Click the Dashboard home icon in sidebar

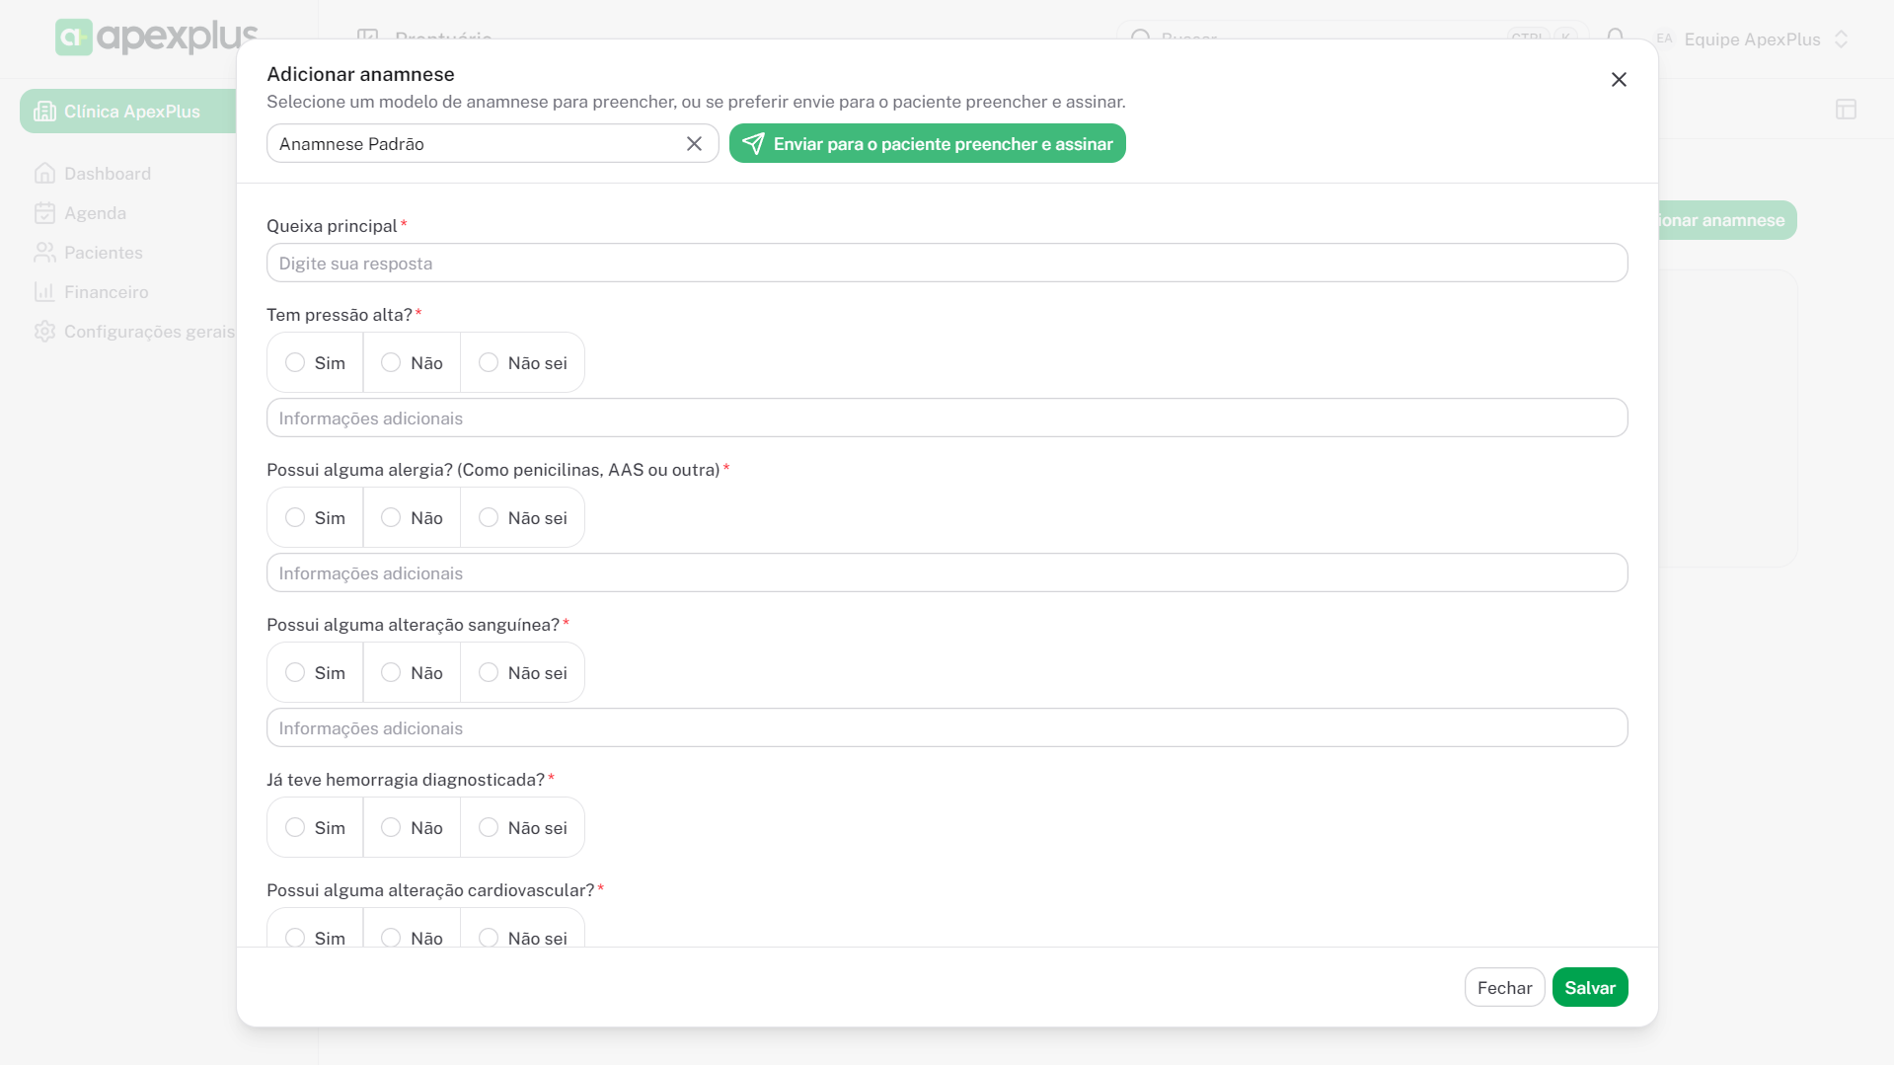44,174
